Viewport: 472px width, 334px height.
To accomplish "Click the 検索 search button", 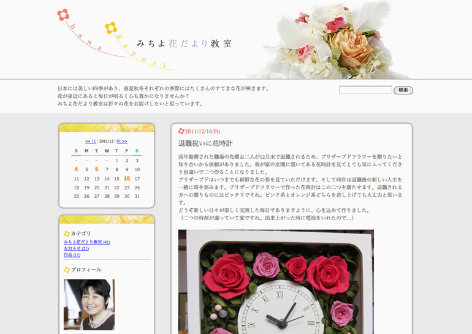I will pos(403,90).
